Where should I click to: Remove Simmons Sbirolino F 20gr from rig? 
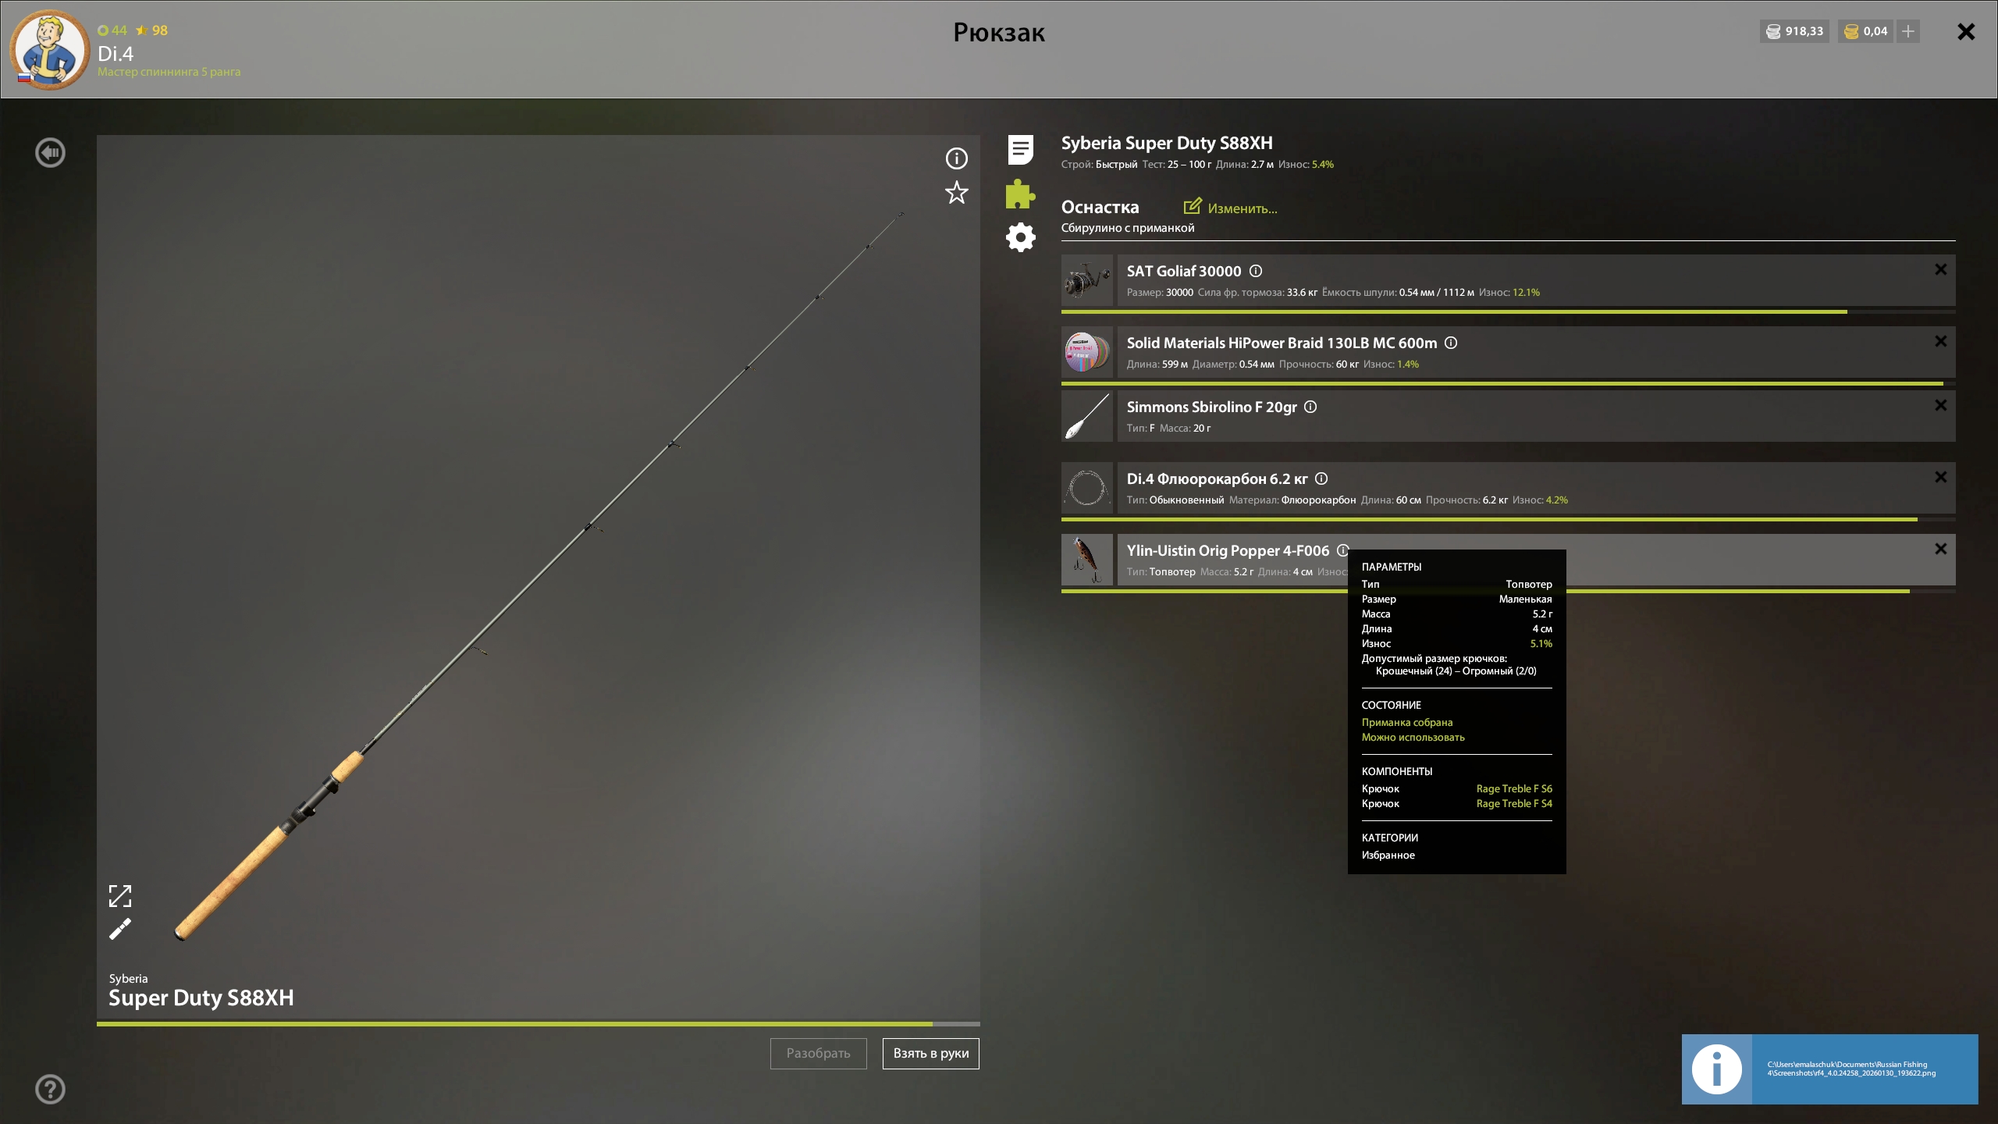coord(1940,406)
